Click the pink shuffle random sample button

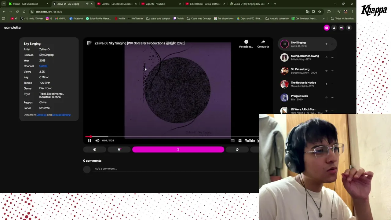tap(178, 149)
